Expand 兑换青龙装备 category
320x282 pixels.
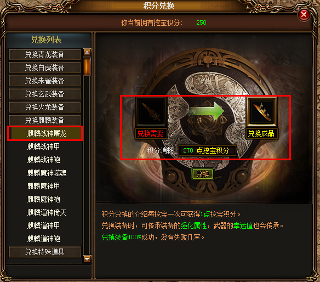pyautogui.click(x=45, y=54)
